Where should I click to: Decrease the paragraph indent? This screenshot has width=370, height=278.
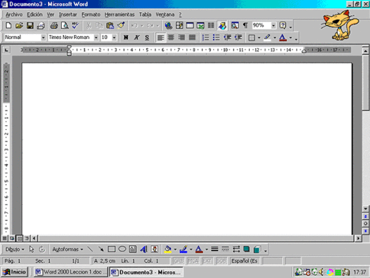tap(227, 37)
